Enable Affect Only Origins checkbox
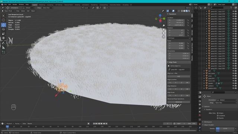Image resolution: width=238 pixels, height=134 pixels. (x=218, y=113)
